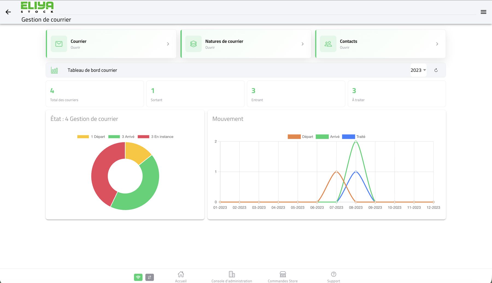Click the dashboard bar chart icon
Viewport: 492px width, 283px height.
click(54, 70)
